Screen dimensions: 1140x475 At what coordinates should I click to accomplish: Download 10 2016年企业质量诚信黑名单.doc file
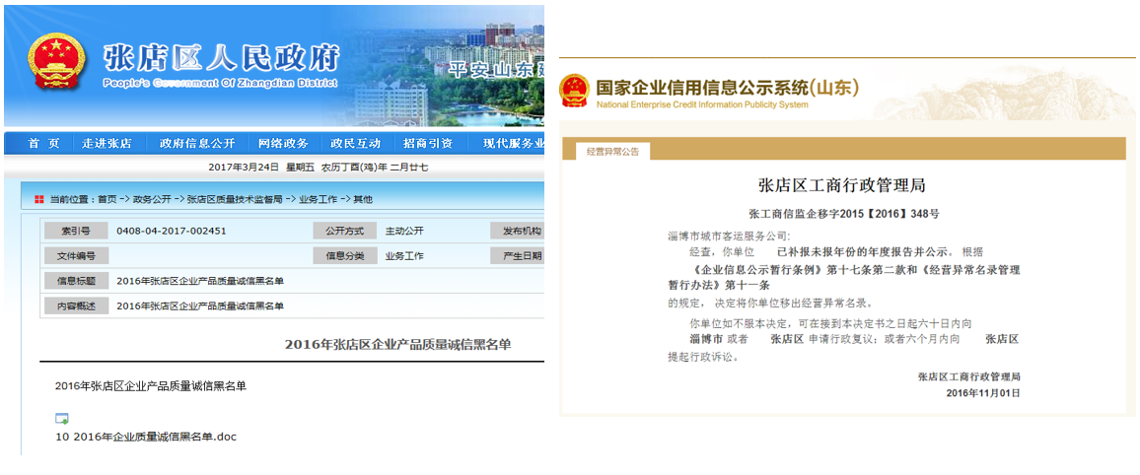click(146, 437)
